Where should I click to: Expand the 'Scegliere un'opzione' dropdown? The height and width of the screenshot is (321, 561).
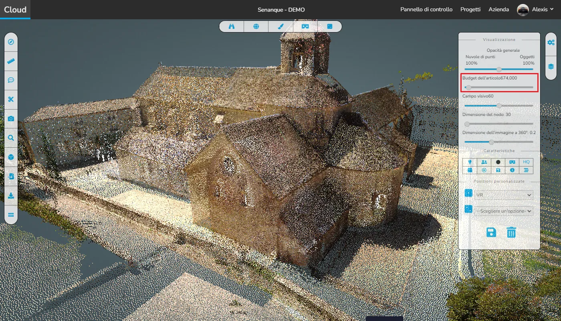504,211
